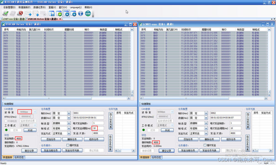Switch to 任务日志 tab in the USBCAN window
Viewport: 276px width, 165px height.
click(x=19, y=157)
